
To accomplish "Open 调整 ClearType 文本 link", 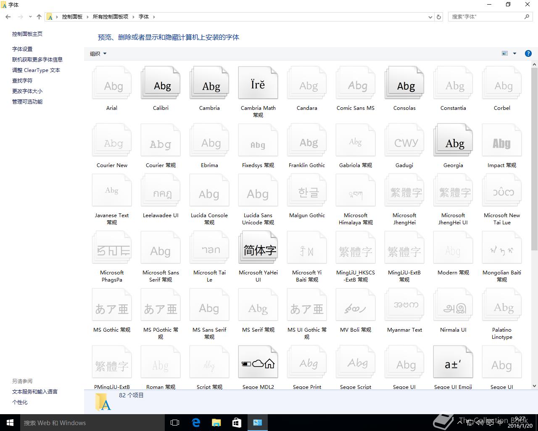I will pos(36,70).
